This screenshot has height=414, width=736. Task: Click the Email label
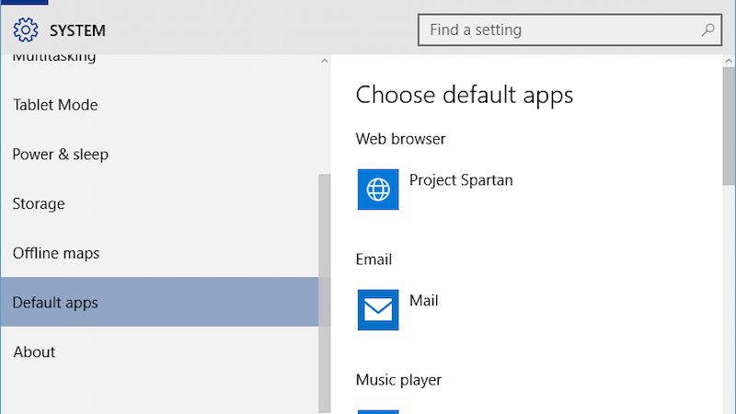pos(374,259)
